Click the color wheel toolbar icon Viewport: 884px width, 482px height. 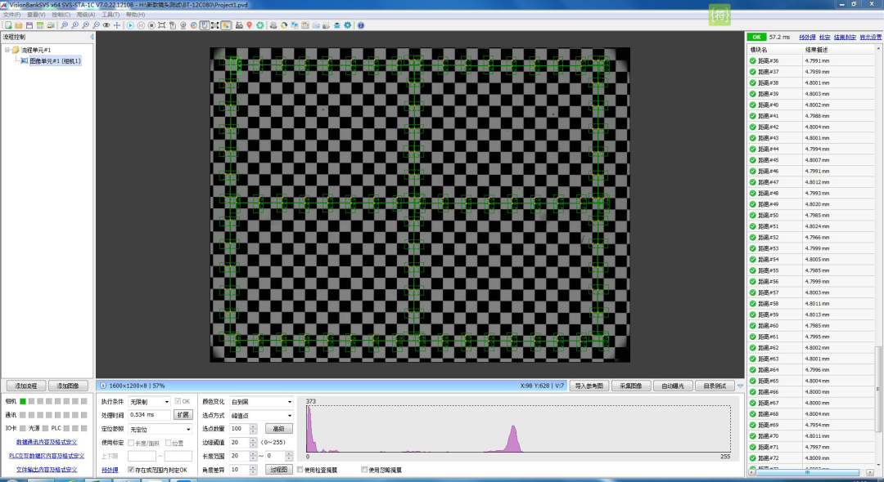(x=194, y=25)
